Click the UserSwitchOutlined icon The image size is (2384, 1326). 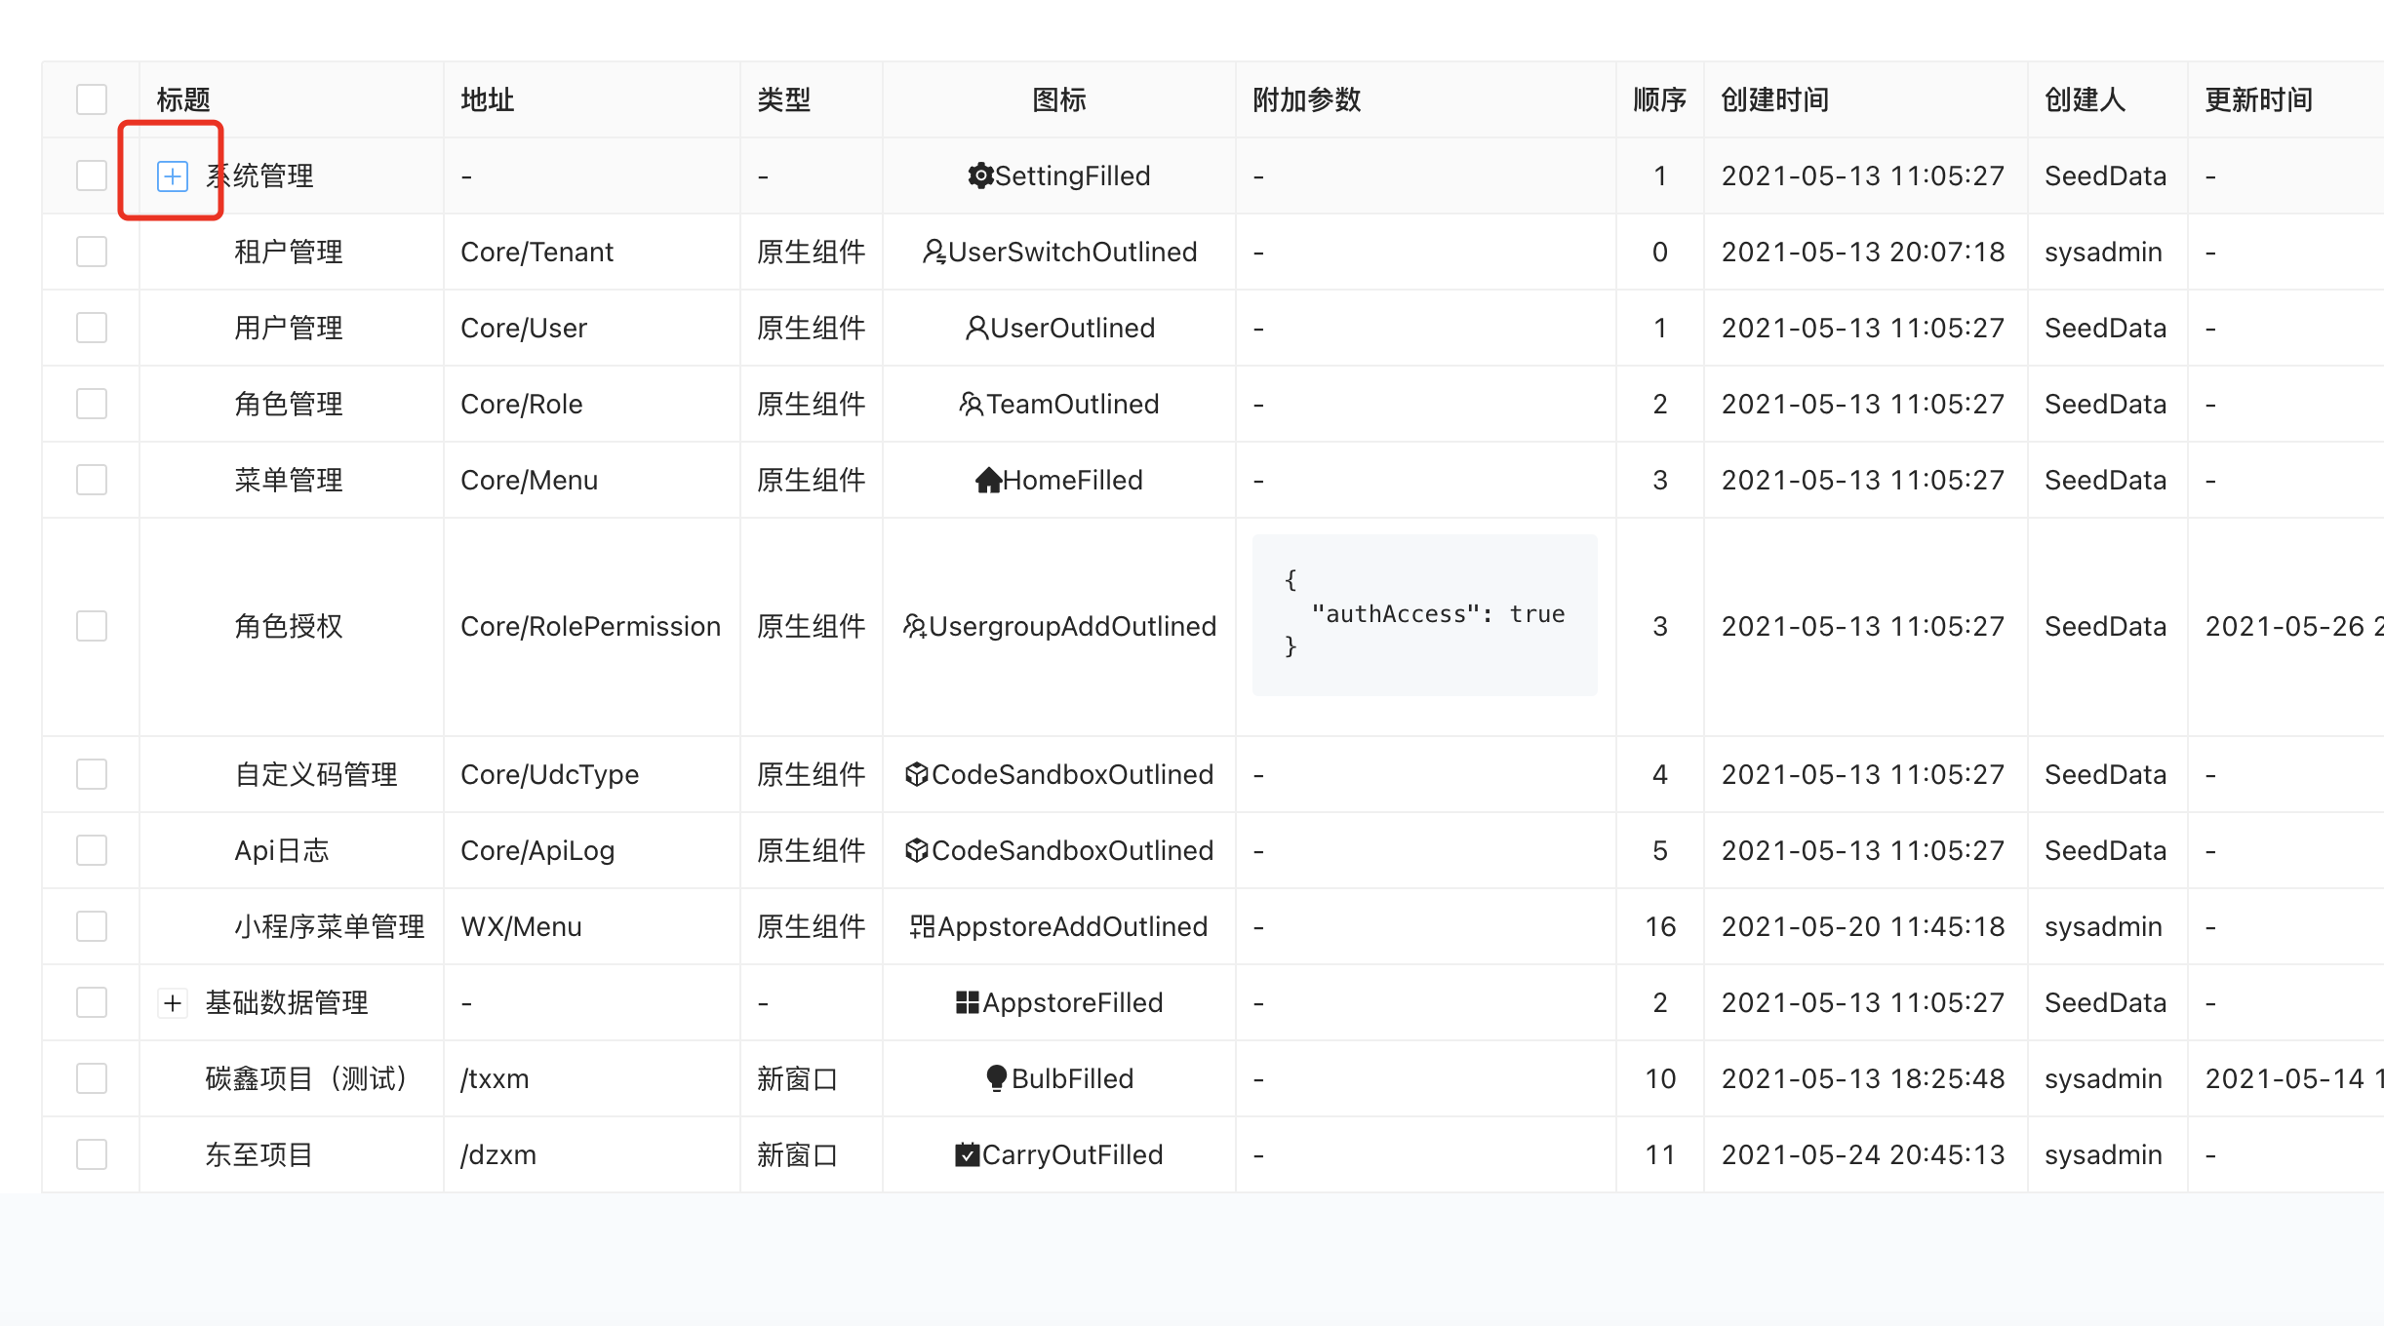coord(934,252)
